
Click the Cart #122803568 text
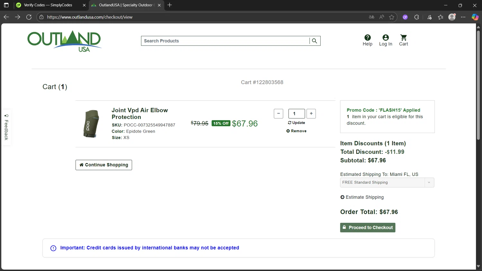point(262,82)
